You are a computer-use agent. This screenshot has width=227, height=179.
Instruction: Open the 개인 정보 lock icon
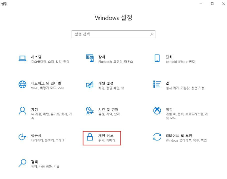[x=90, y=137]
